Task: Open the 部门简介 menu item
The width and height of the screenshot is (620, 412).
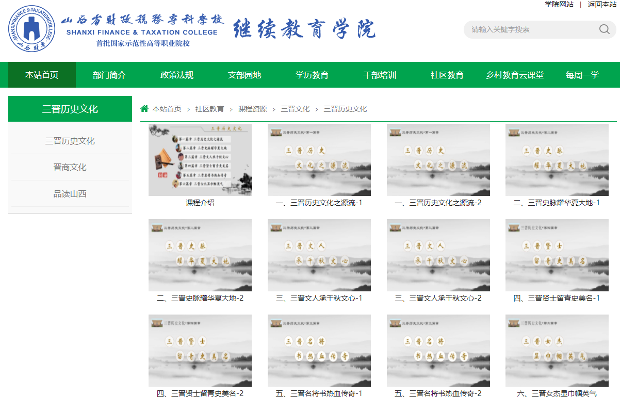Action: point(109,75)
